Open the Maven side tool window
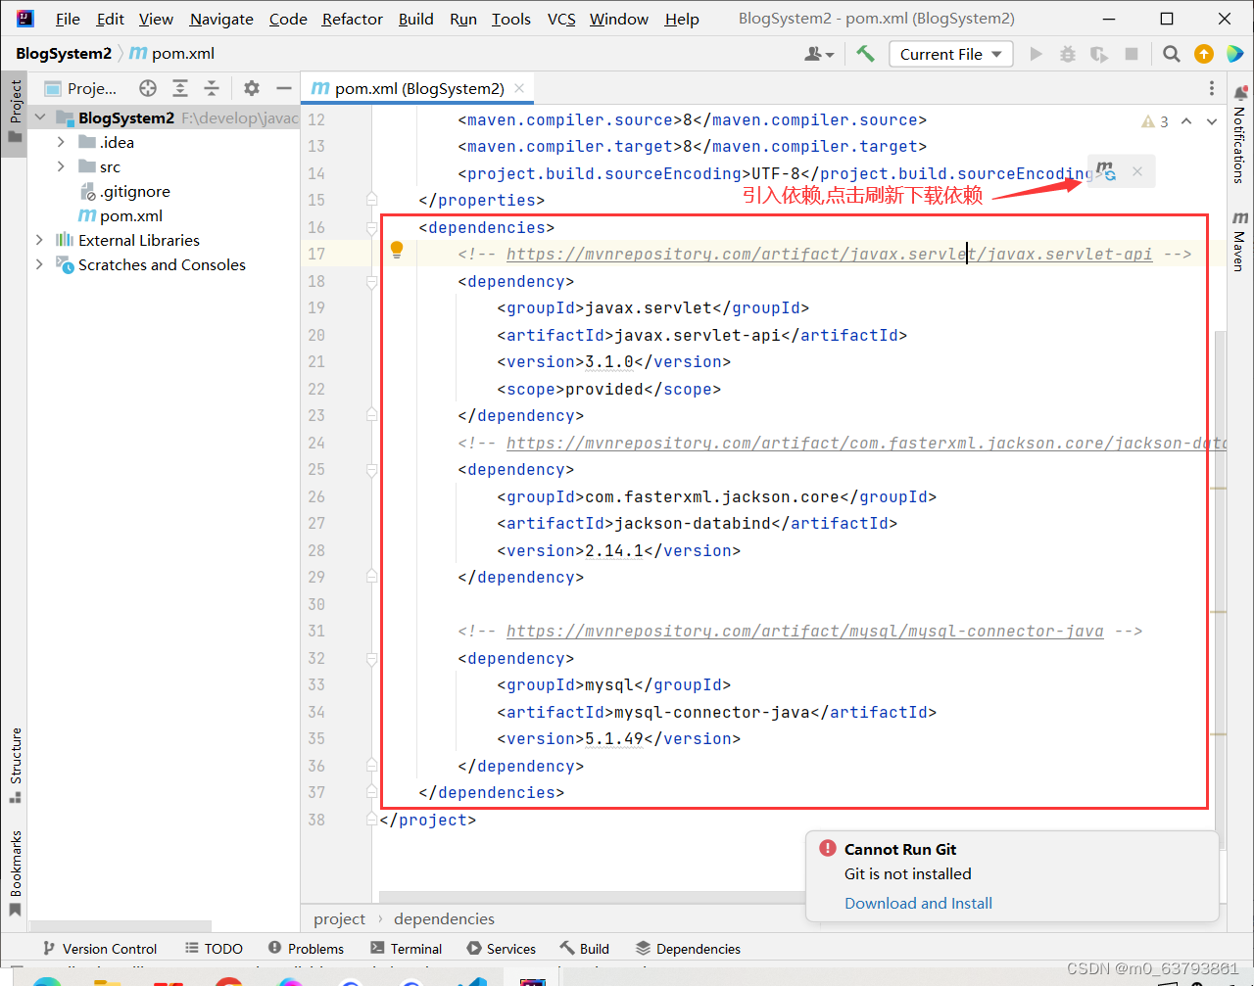 click(1240, 240)
